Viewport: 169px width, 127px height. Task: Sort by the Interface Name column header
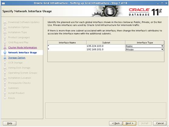click(67, 43)
